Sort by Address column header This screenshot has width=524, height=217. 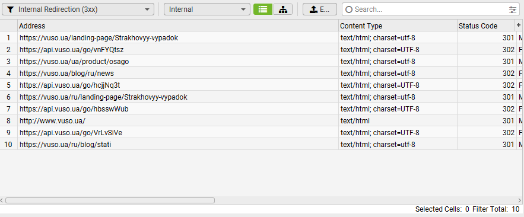(x=178, y=25)
